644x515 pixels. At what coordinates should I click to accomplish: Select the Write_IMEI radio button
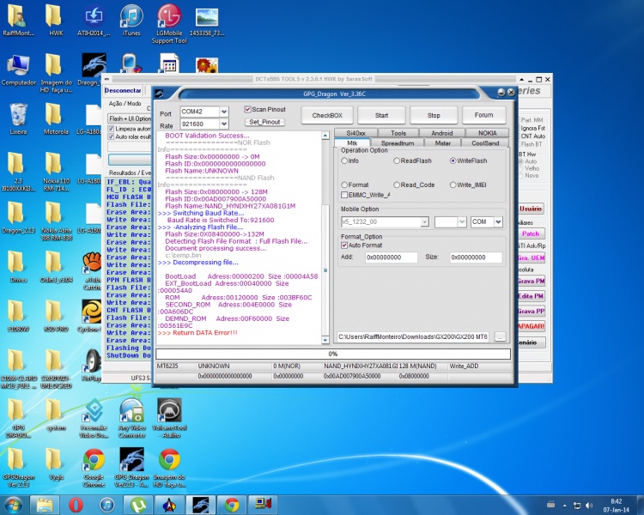pyautogui.click(x=453, y=185)
